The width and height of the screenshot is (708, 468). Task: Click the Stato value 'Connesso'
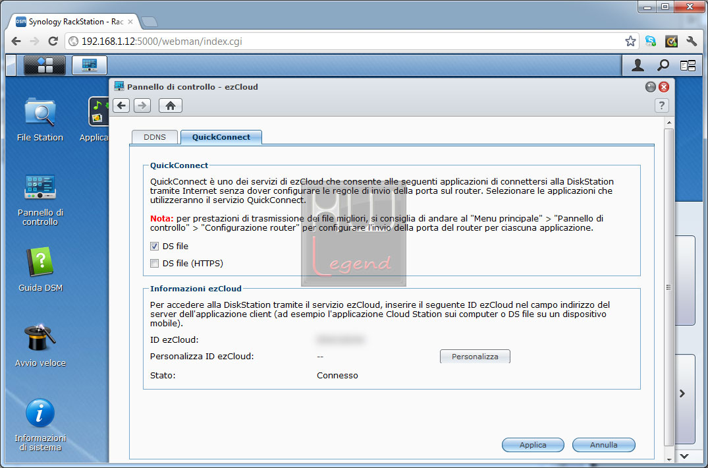pos(337,376)
